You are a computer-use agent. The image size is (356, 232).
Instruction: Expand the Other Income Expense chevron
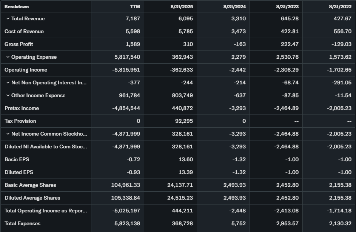coord(8,96)
